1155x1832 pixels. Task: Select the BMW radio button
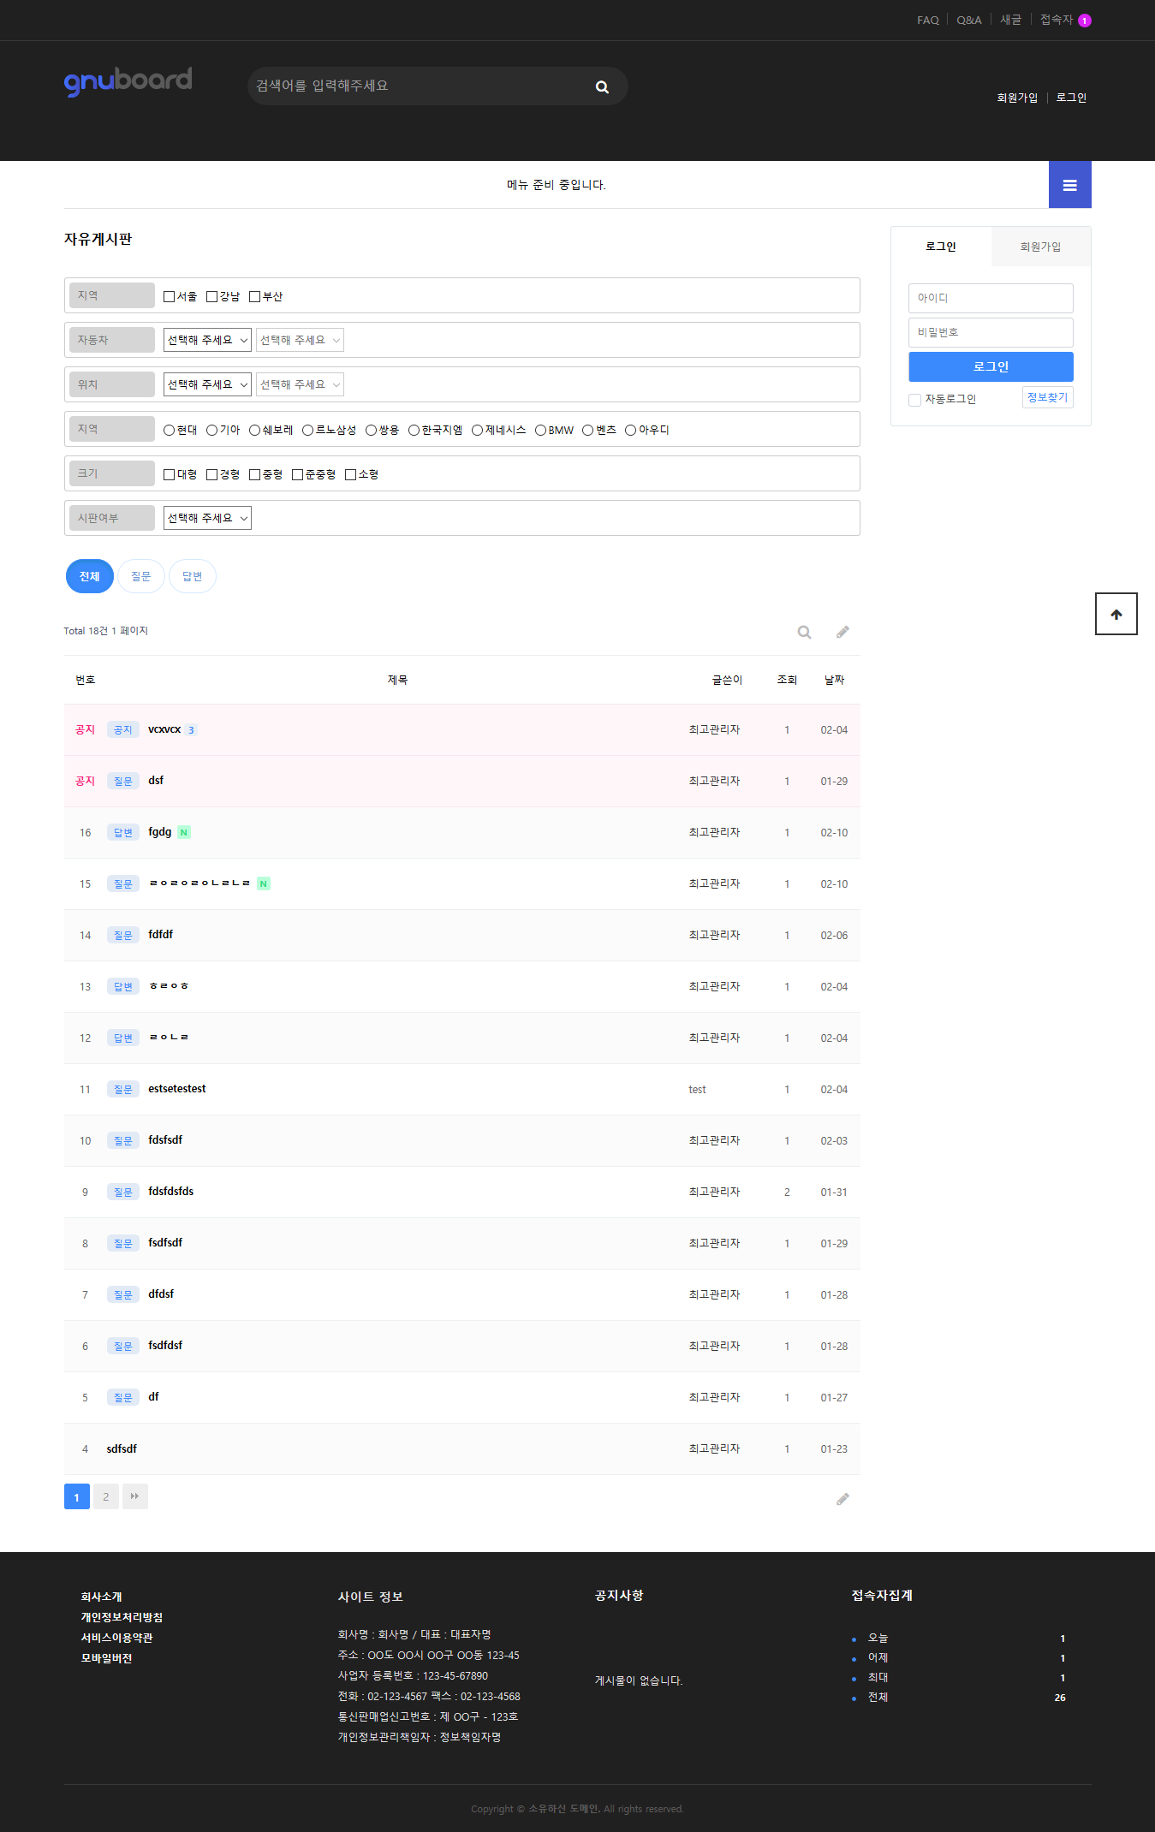540,431
